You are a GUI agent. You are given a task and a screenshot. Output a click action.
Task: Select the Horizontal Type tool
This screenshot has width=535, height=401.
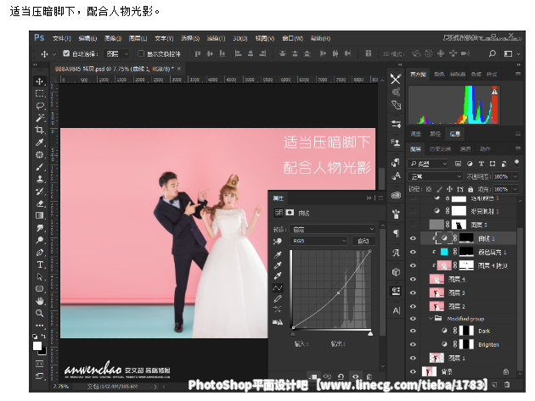[40, 265]
